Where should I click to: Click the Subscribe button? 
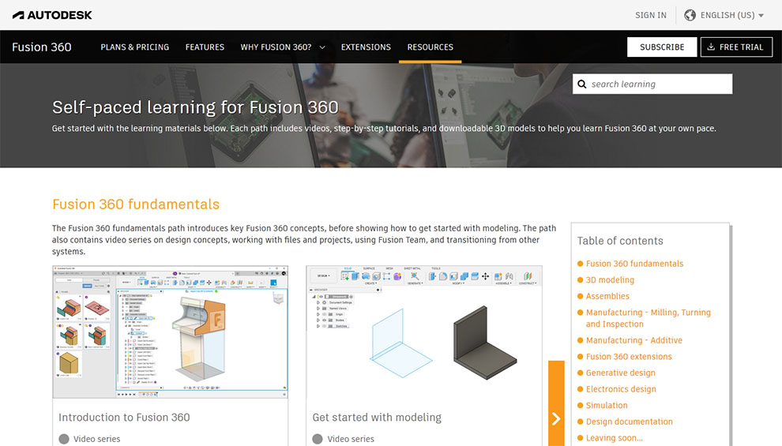tap(662, 47)
